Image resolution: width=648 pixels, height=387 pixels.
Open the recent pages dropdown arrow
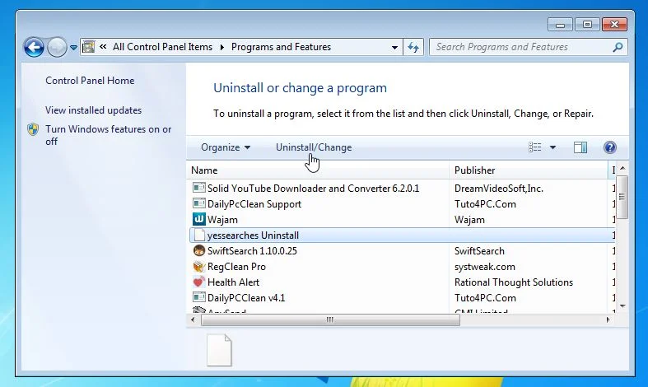pos(73,48)
